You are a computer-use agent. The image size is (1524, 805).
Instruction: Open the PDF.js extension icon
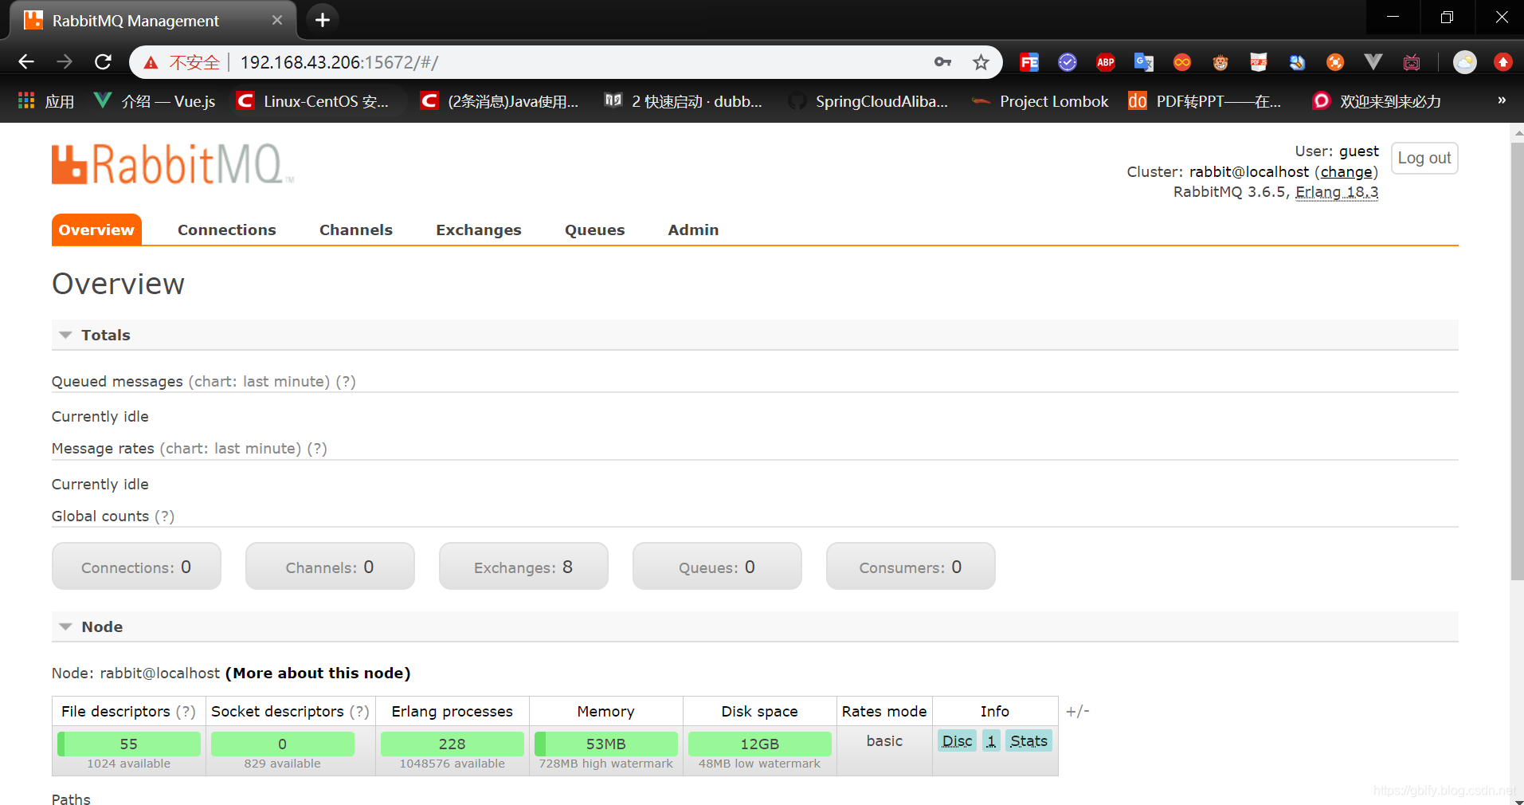(1259, 62)
